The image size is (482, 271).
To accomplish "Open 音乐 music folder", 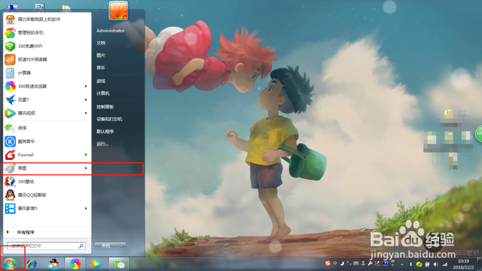I will click(x=101, y=68).
